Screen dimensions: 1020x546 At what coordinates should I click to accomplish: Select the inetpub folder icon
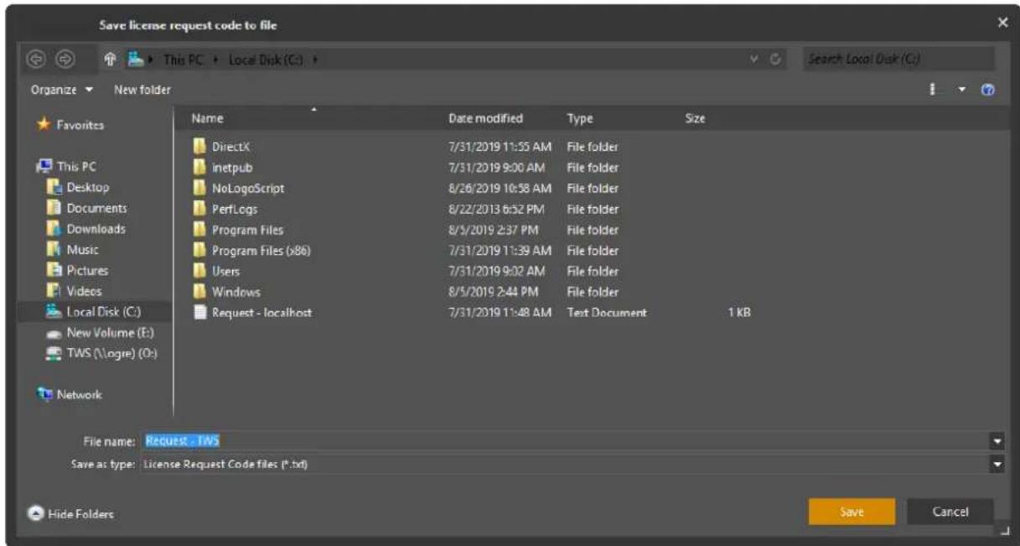coord(199,167)
